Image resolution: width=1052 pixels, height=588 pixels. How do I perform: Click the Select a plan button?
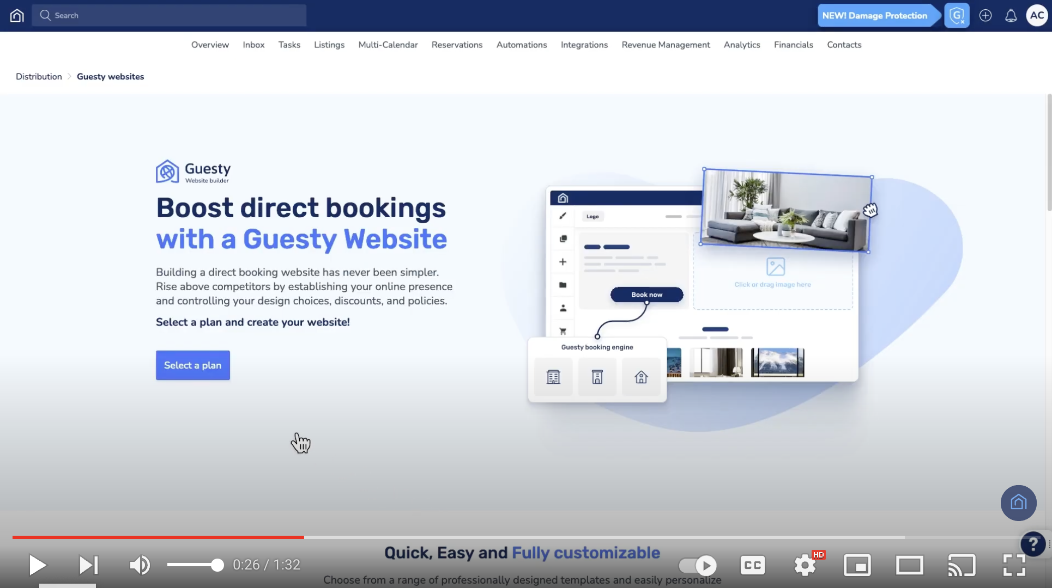click(192, 365)
